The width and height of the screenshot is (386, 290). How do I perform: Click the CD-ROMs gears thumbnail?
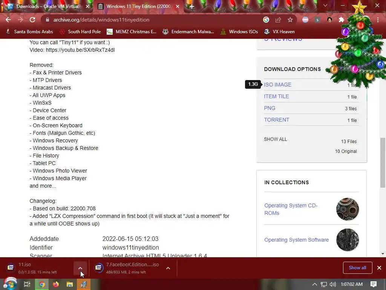[x=347, y=209]
